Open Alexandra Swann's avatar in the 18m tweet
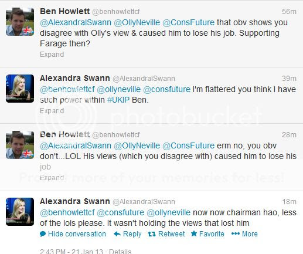Viewport: 303px width, 254px height. click(x=20, y=212)
